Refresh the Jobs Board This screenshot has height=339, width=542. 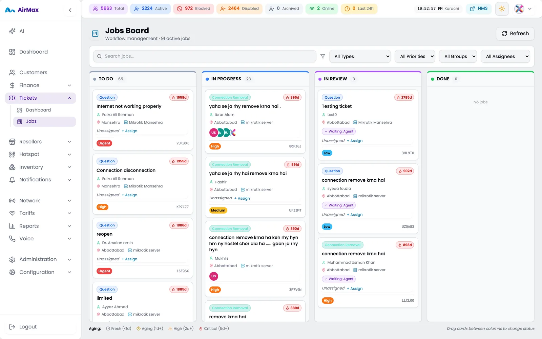(x=515, y=34)
